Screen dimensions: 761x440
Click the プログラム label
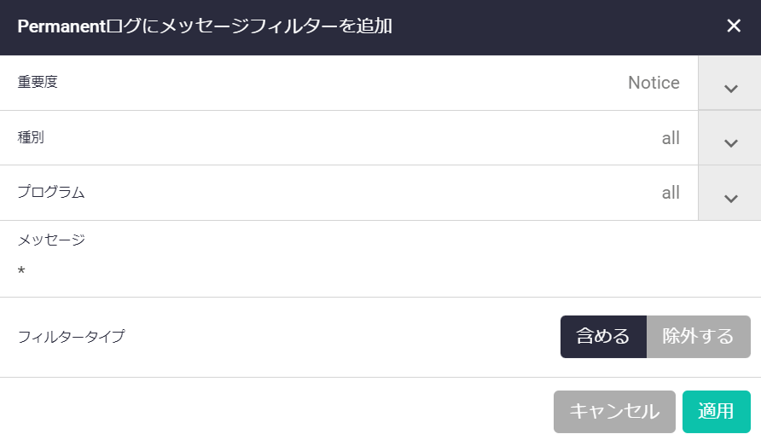click(51, 193)
